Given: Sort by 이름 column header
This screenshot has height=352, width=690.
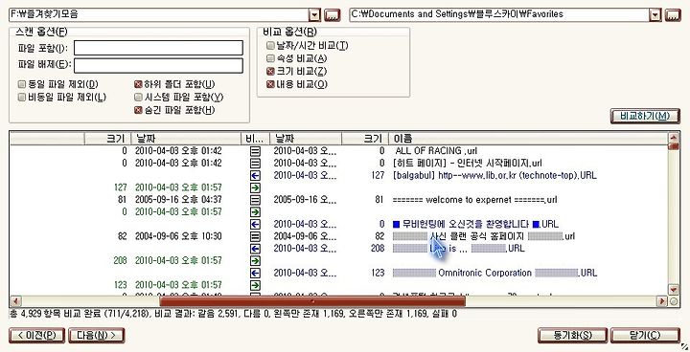Looking at the screenshot, I should [528, 139].
